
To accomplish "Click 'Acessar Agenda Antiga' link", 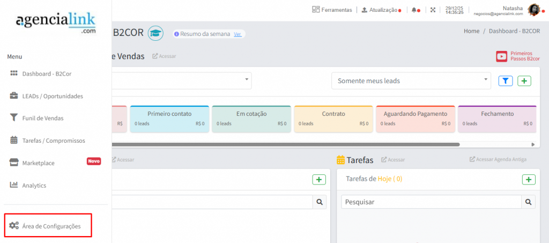I will (498, 159).
